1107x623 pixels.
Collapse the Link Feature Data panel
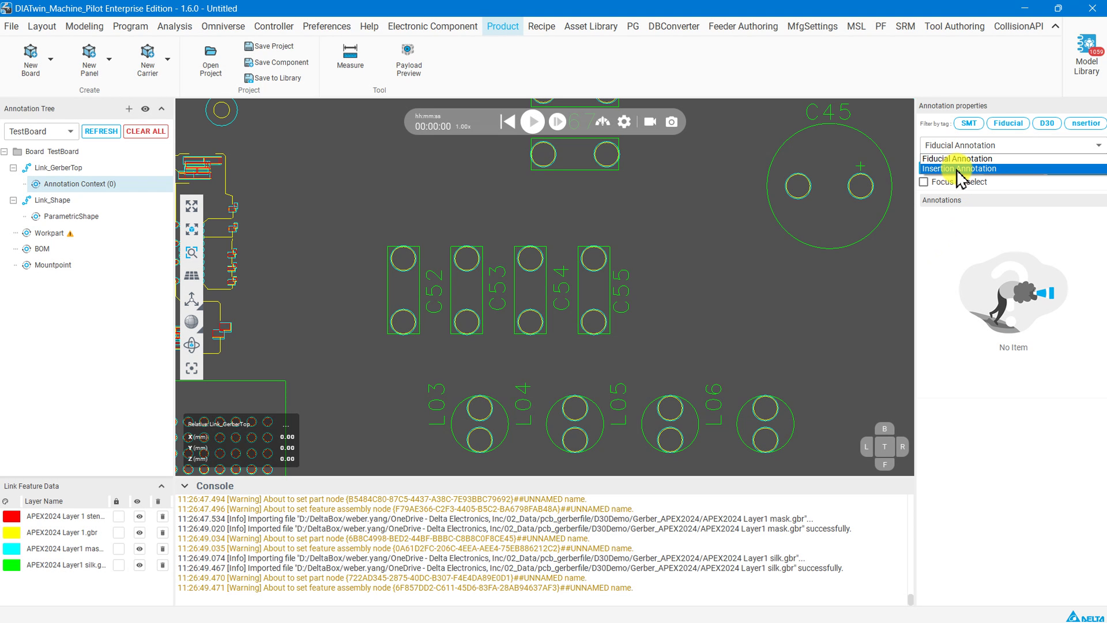click(161, 486)
